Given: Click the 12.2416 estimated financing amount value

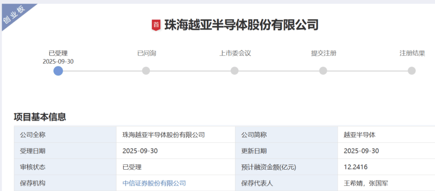Looking at the screenshot, I should (x=356, y=167).
